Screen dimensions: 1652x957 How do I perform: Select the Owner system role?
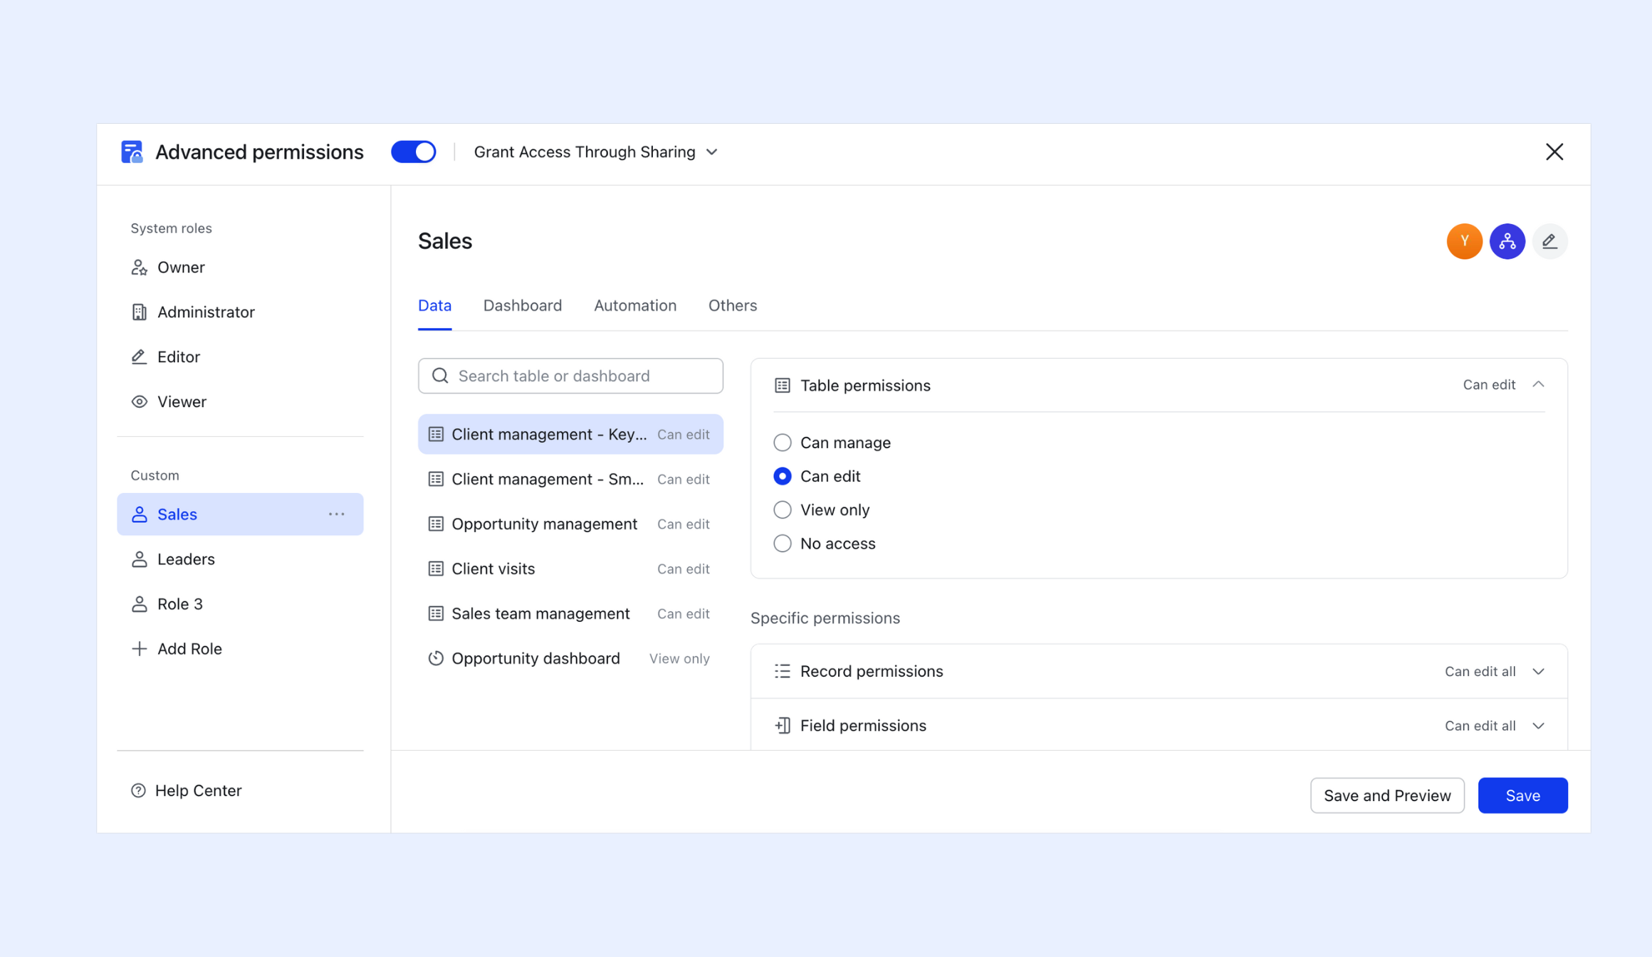[240, 268]
